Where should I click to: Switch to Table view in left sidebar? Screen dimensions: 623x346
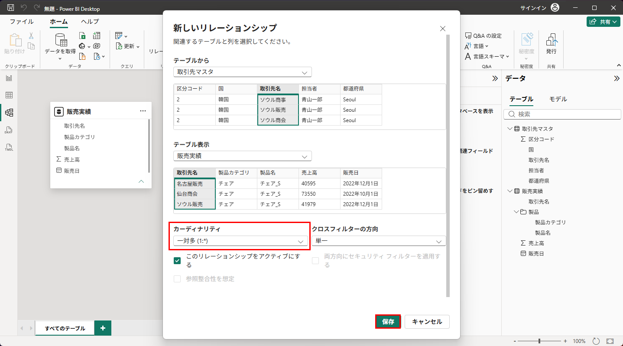[9, 95]
